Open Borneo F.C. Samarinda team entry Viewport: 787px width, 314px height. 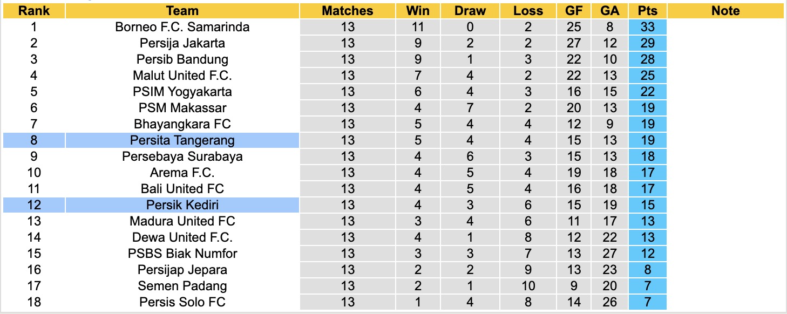tap(182, 27)
